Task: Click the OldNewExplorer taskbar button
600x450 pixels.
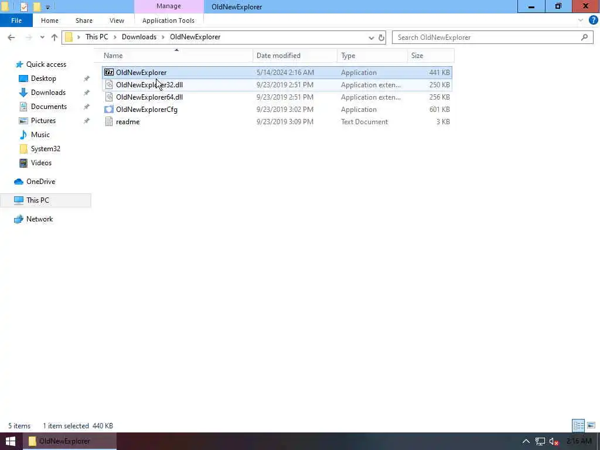Action: pyautogui.click(x=70, y=441)
